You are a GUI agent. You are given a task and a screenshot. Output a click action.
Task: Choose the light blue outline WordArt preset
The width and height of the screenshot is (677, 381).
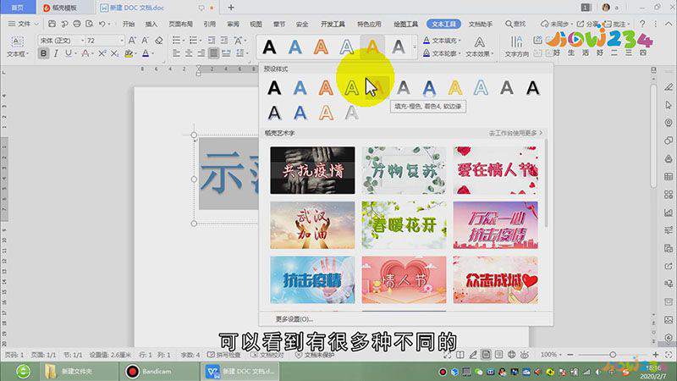[481, 88]
